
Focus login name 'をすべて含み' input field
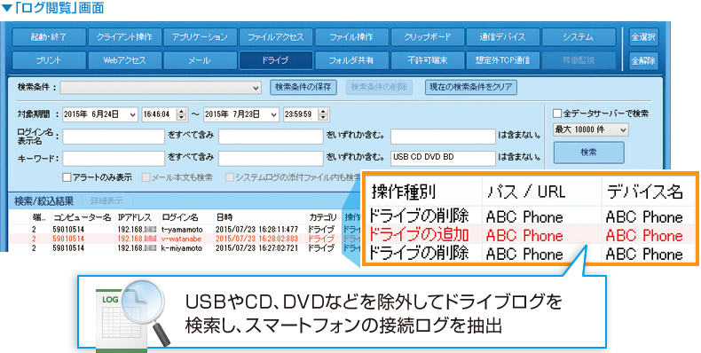[x=114, y=137]
